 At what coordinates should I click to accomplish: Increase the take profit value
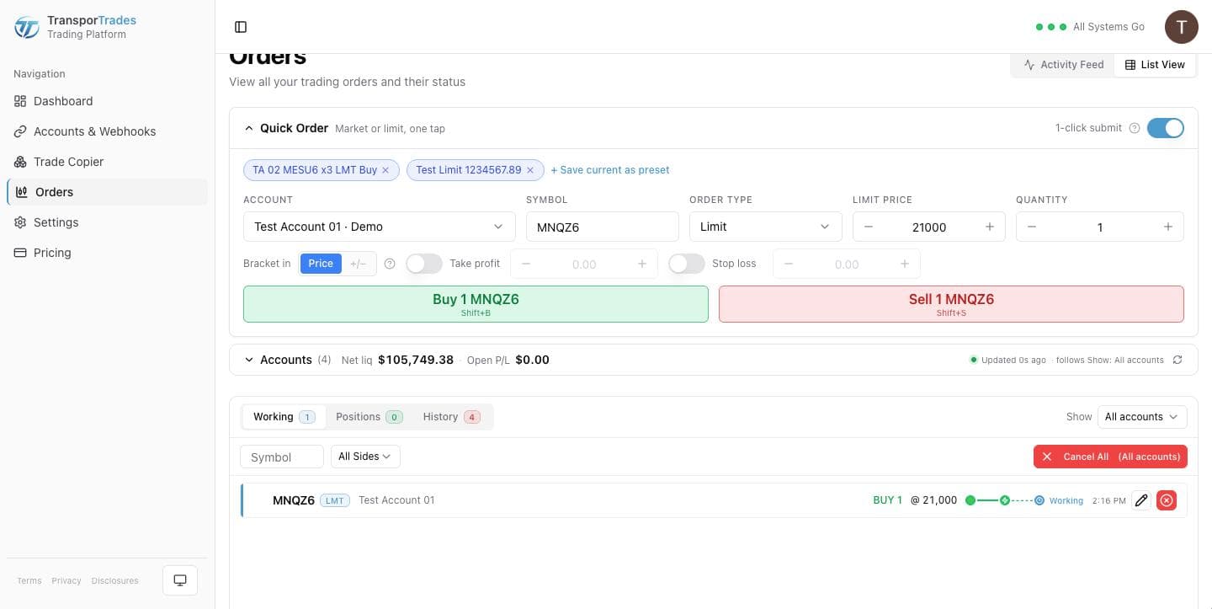642,264
